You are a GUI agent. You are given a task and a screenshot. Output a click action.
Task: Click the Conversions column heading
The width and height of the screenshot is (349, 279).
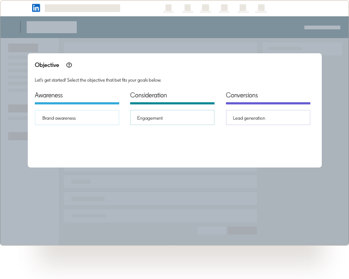(242, 95)
